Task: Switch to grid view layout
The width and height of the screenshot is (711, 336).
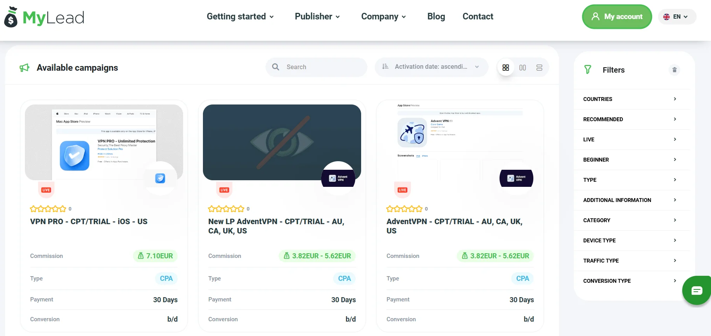Action: click(x=505, y=68)
